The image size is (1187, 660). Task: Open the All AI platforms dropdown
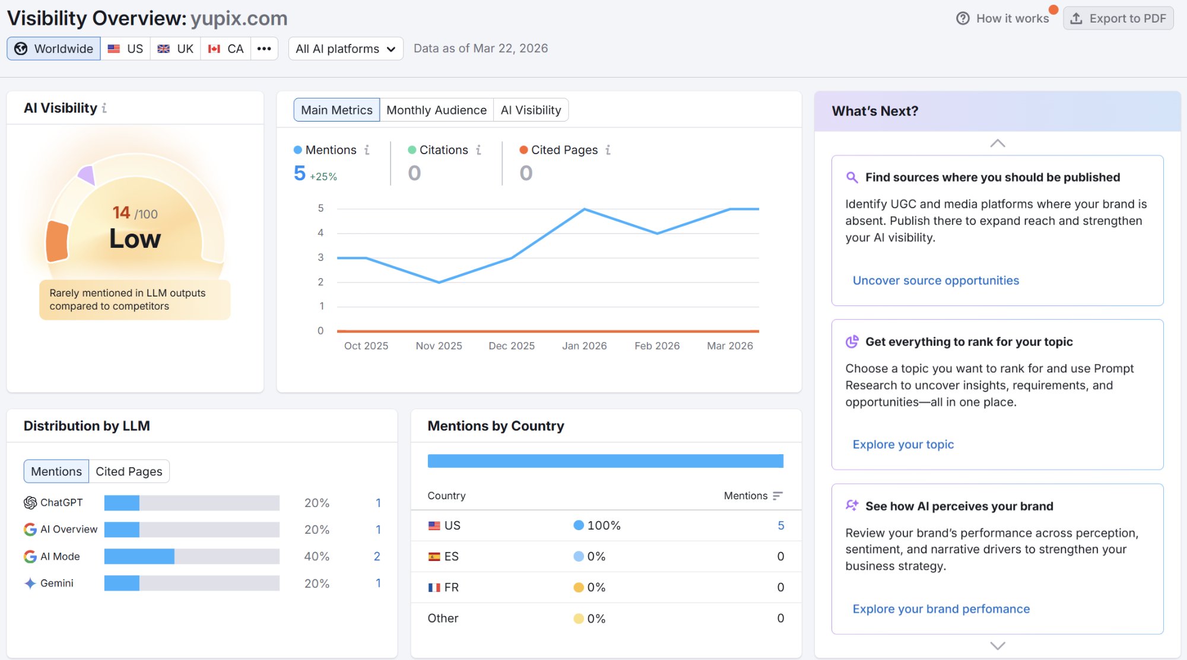(346, 49)
